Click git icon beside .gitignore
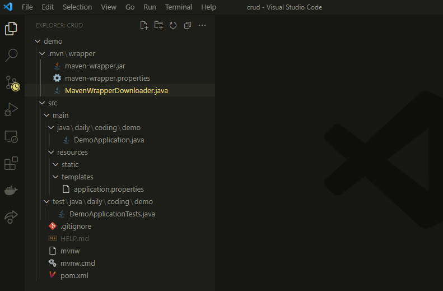 pos(53,226)
